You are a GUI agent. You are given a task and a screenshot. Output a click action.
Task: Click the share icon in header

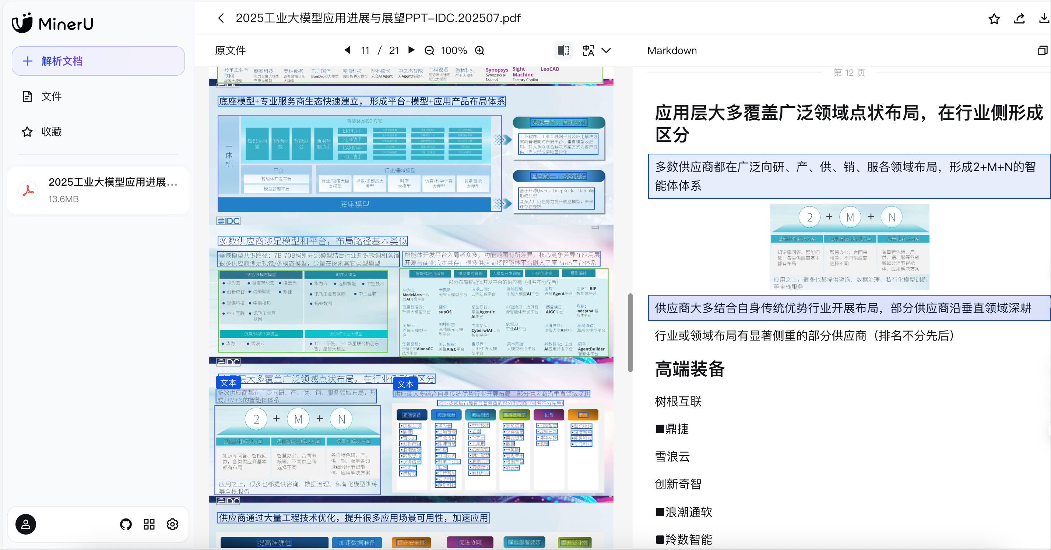1019,19
